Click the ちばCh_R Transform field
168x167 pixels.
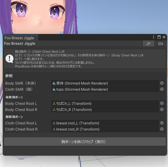coord(108,110)
